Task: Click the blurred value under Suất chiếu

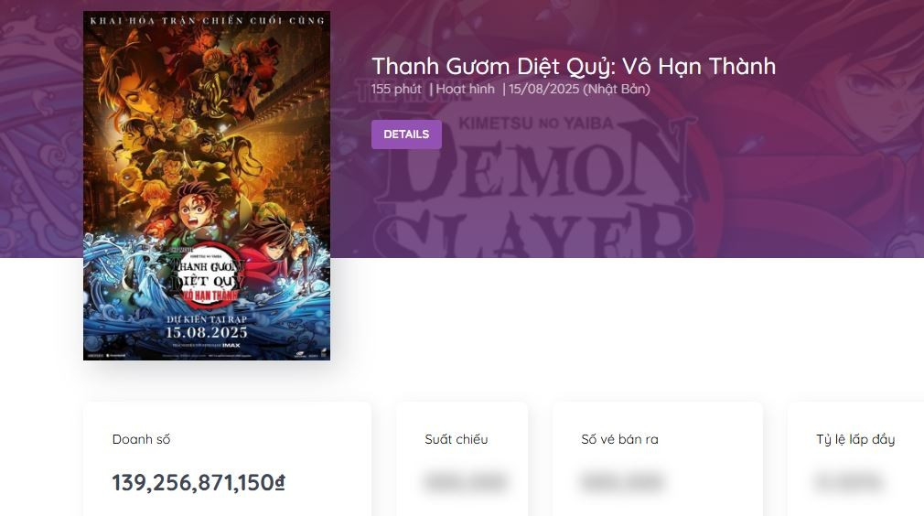Action: click(x=466, y=482)
